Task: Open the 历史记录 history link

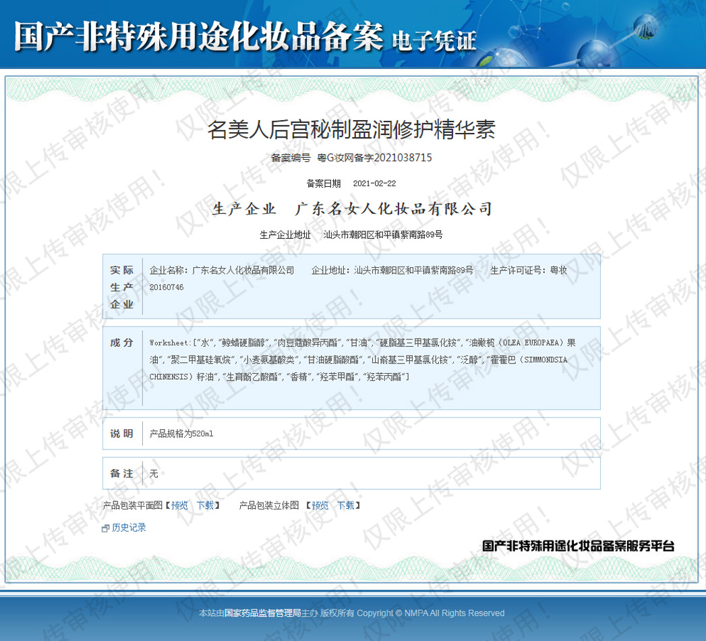Action: [x=129, y=528]
